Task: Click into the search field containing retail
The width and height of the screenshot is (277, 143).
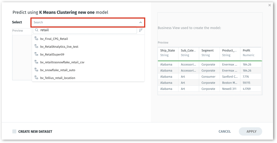Action: [87, 30]
